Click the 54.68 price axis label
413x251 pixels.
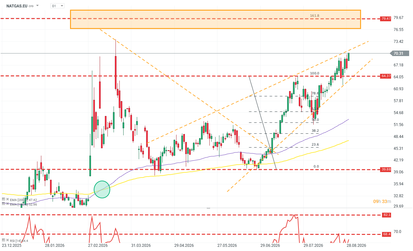click(x=399, y=113)
